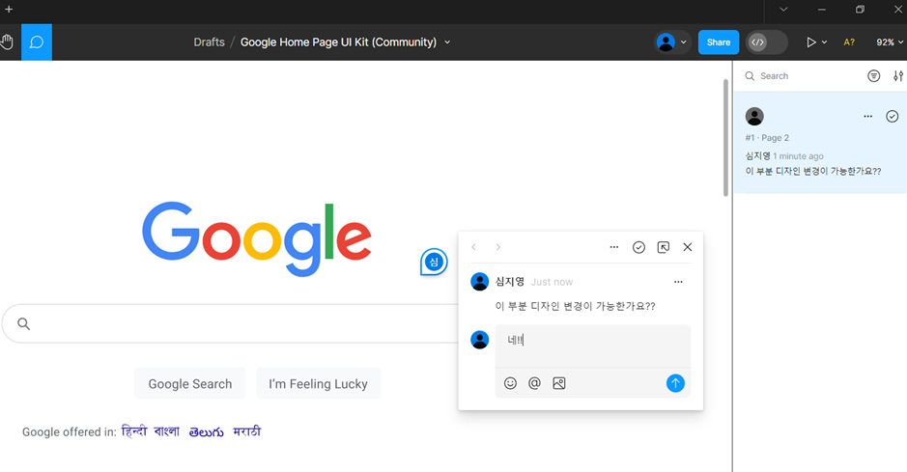907x472 pixels.
Task: Expand the avatar dropdown arrow
Action: (x=684, y=42)
